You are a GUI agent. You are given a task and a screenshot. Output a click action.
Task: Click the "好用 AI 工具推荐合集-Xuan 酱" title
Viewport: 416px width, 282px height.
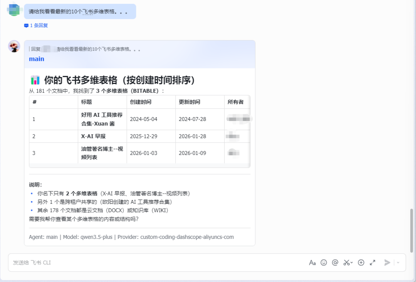(x=102, y=119)
